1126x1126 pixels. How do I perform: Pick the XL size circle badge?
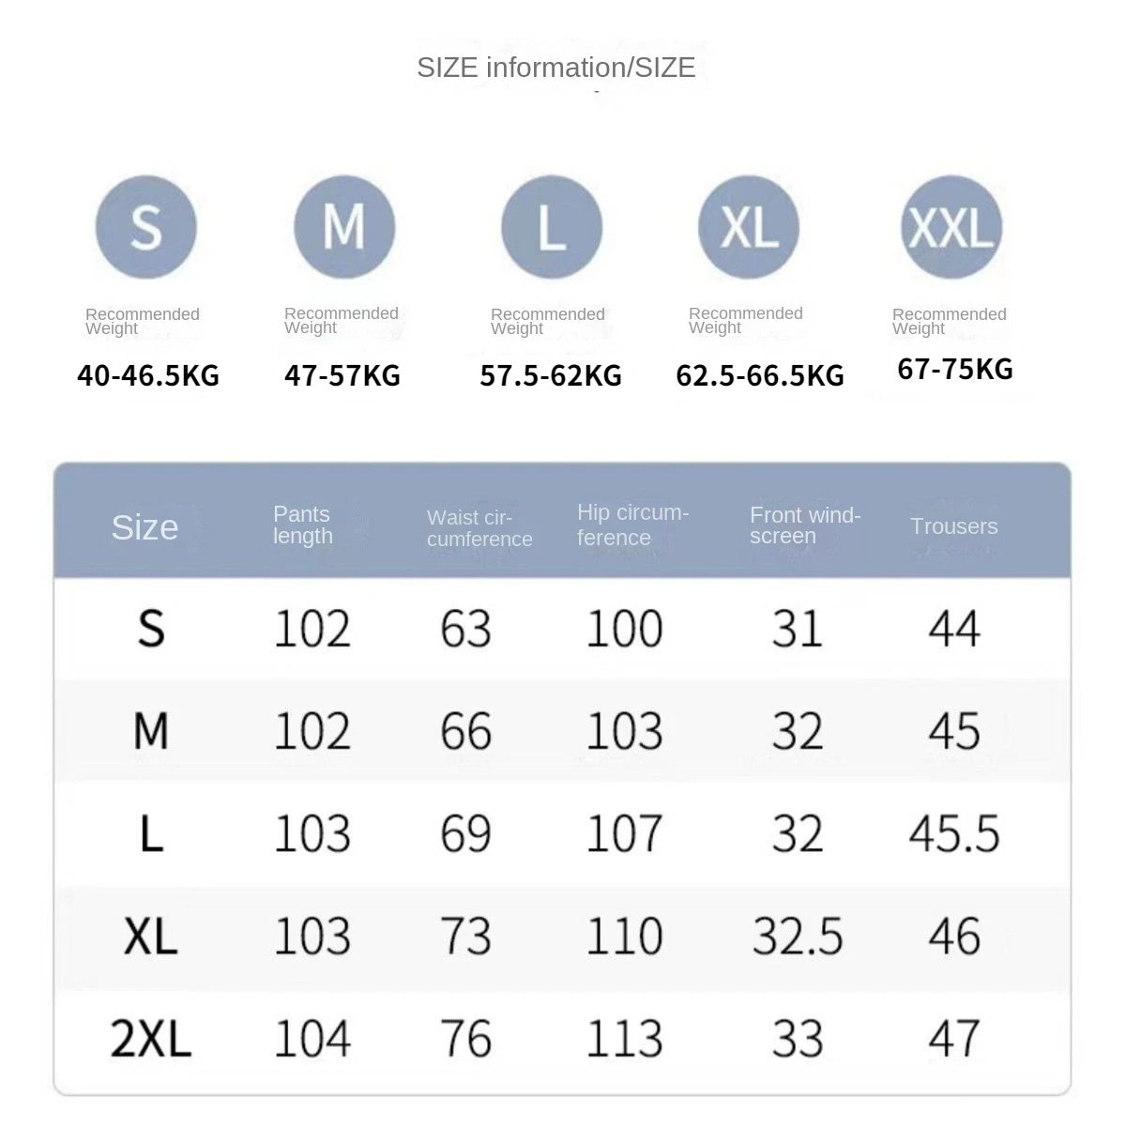[x=749, y=227]
